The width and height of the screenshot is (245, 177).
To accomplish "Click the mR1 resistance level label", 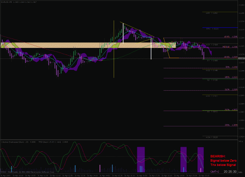I will click(x=212, y=13).
